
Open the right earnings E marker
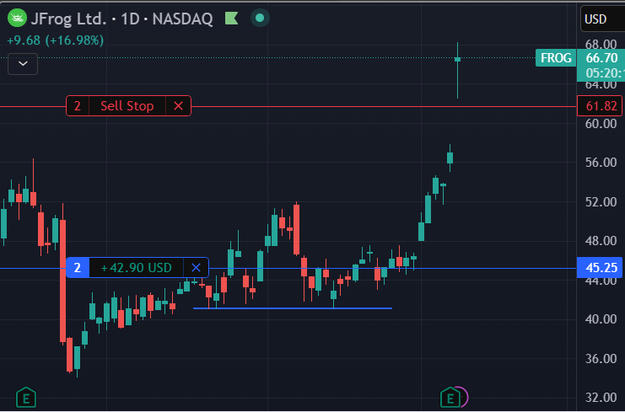click(450, 398)
